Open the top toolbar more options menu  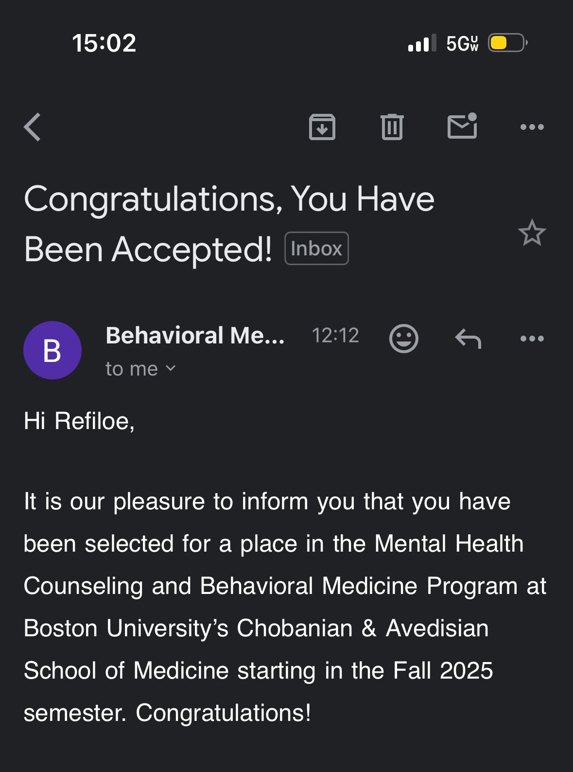[x=532, y=127]
